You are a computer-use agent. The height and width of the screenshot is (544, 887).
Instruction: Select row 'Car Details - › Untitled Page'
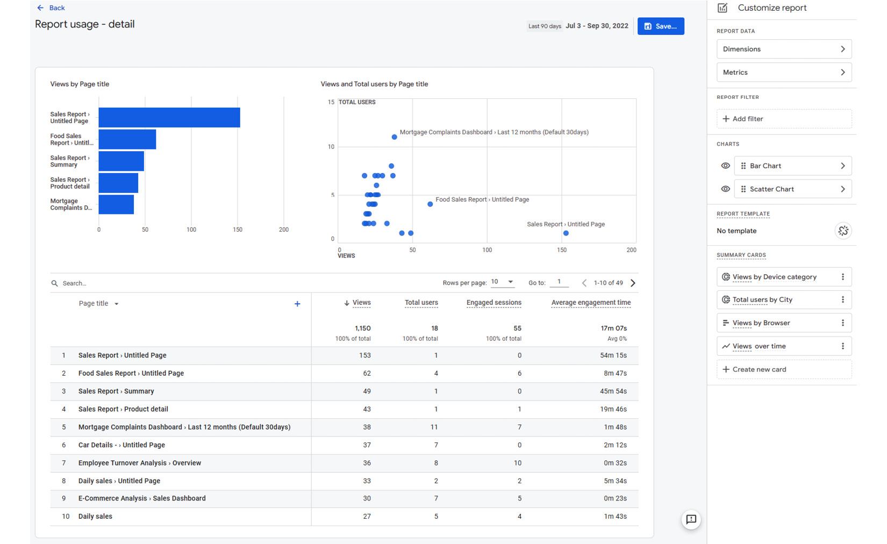pyautogui.click(x=344, y=445)
